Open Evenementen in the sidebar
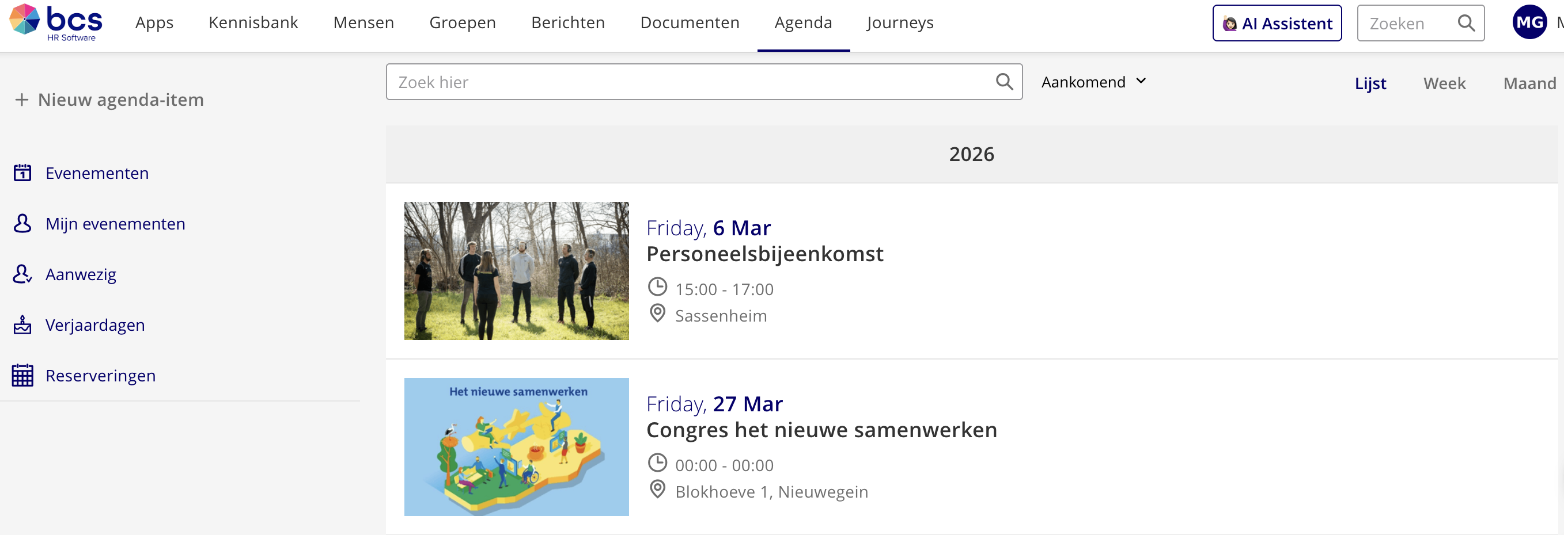This screenshot has height=535, width=1564. pyautogui.click(x=97, y=173)
